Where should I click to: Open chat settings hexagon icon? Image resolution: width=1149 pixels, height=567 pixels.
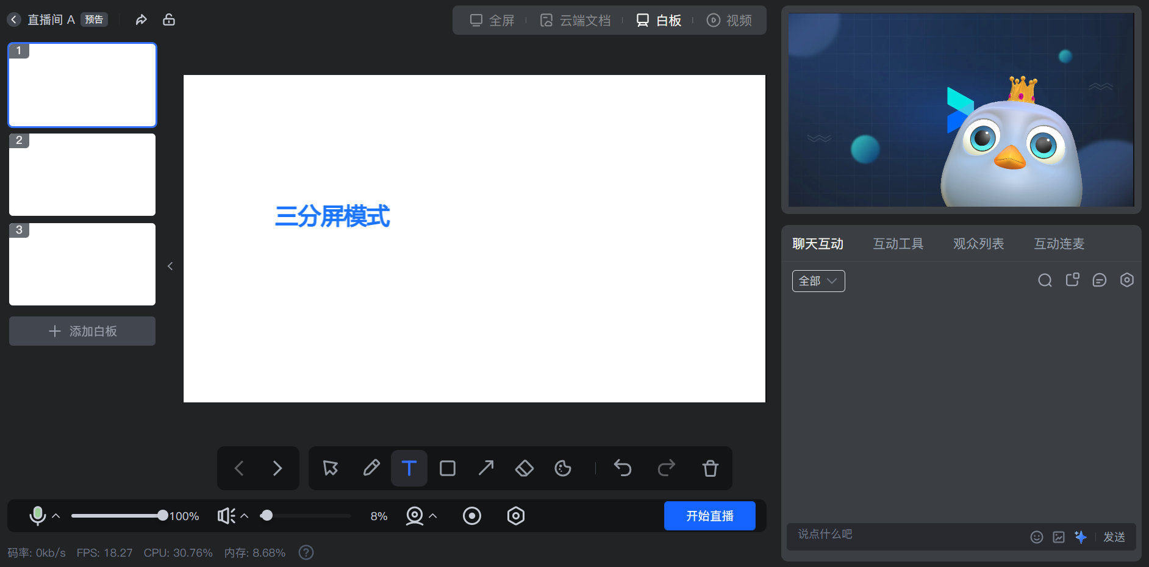tap(1127, 280)
